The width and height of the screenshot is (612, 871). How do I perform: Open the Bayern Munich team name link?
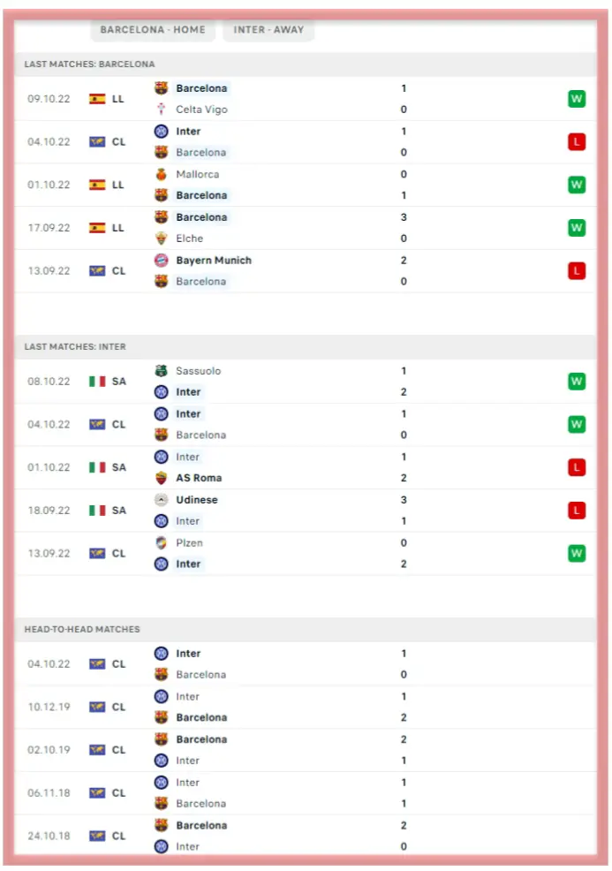pos(214,261)
